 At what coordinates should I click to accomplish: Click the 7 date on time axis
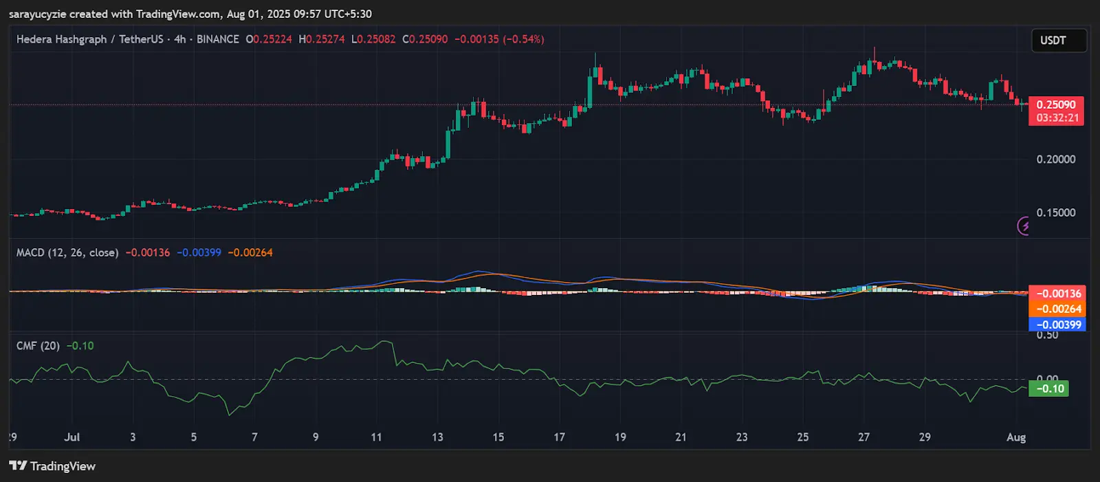[254, 437]
